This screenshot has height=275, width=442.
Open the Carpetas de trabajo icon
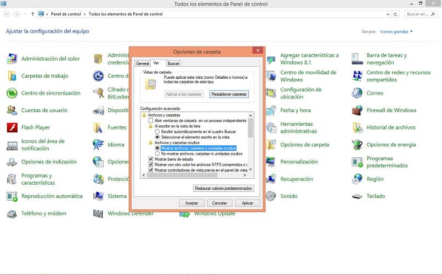click(12, 76)
